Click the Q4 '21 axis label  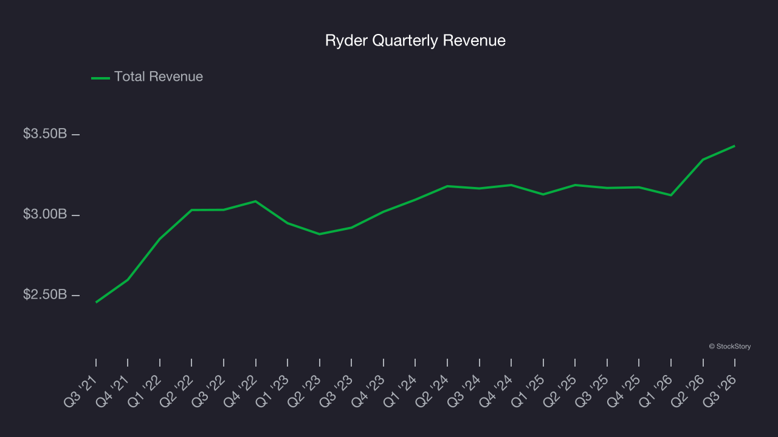tap(112, 391)
